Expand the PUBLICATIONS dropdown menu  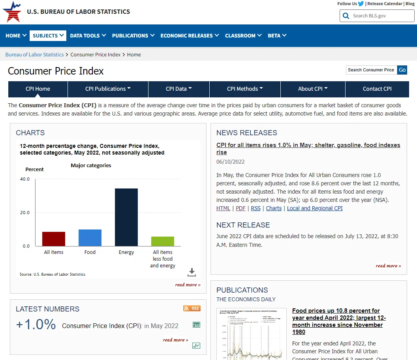tap(133, 35)
